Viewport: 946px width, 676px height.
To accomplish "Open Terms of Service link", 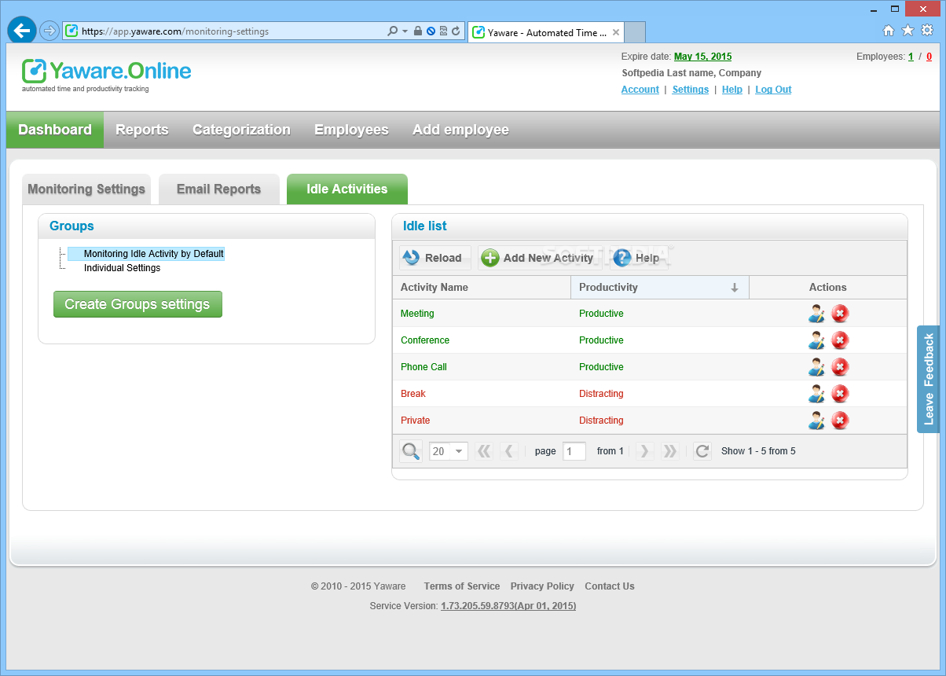I will 462,586.
